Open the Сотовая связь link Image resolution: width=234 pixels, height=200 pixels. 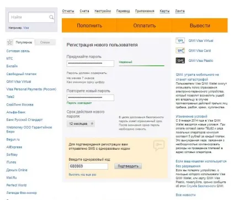(18, 51)
